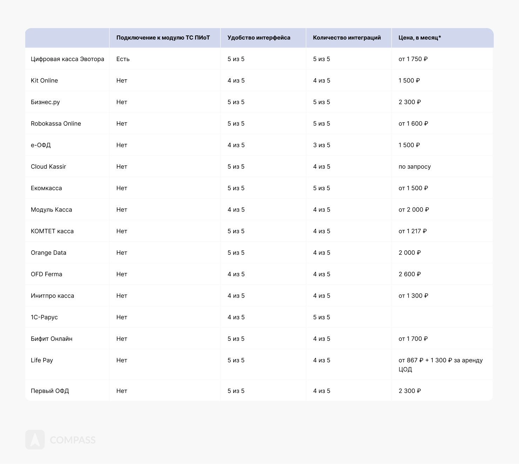
Task: Click the COMPASS watermark text
Action: (73, 440)
